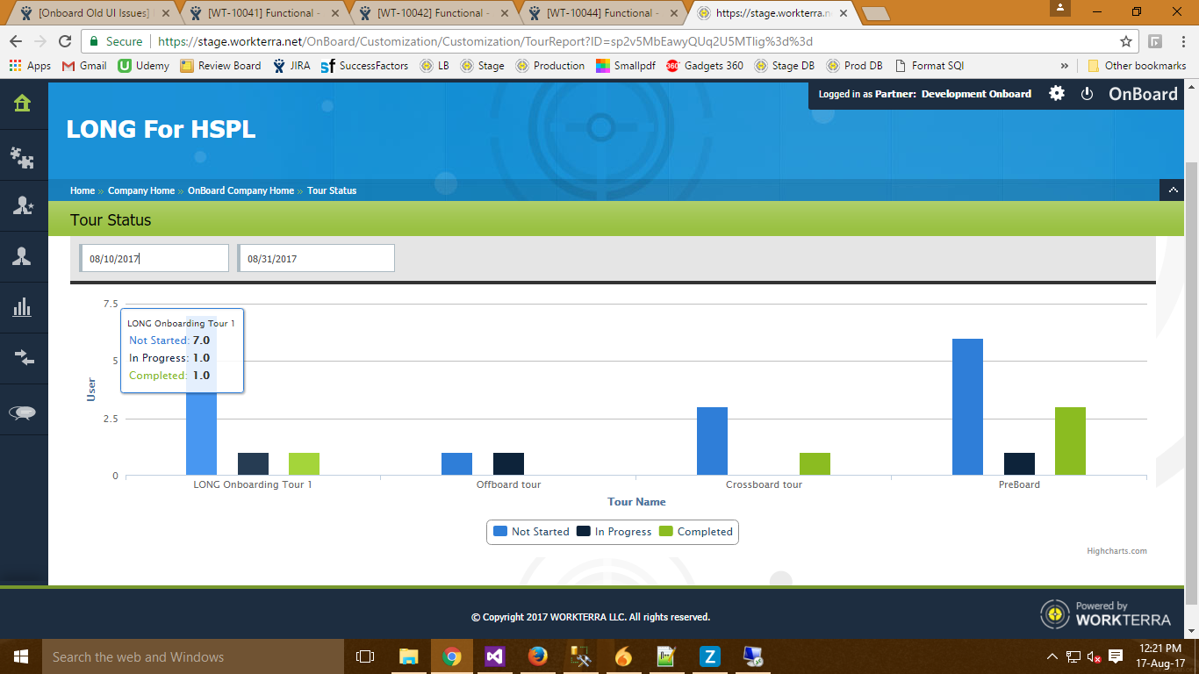Expand the bookmarks bar overflow chevron
Screen dimensions: 1199x674
1065,66
